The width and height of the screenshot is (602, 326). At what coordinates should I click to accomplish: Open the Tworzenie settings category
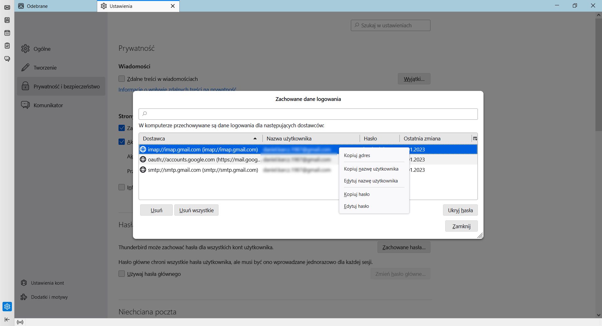[x=61, y=68]
